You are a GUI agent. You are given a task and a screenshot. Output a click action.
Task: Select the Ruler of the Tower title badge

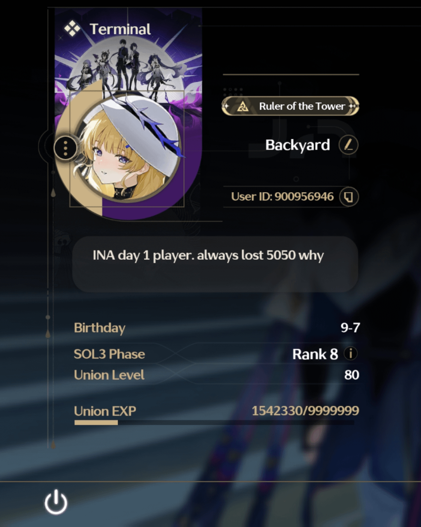pyautogui.click(x=290, y=106)
